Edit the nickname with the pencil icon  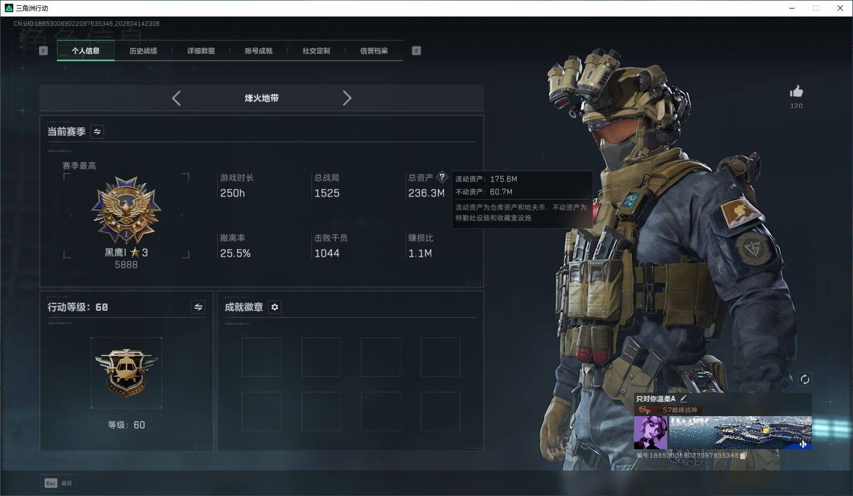[684, 398]
